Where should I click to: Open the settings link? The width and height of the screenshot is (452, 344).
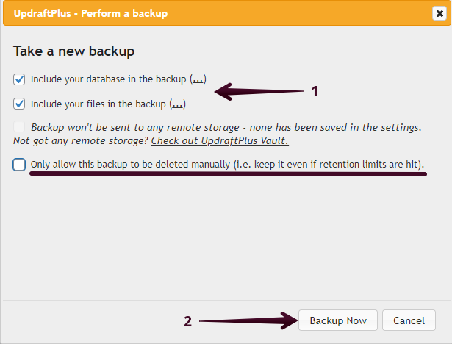tap(399, 127)
